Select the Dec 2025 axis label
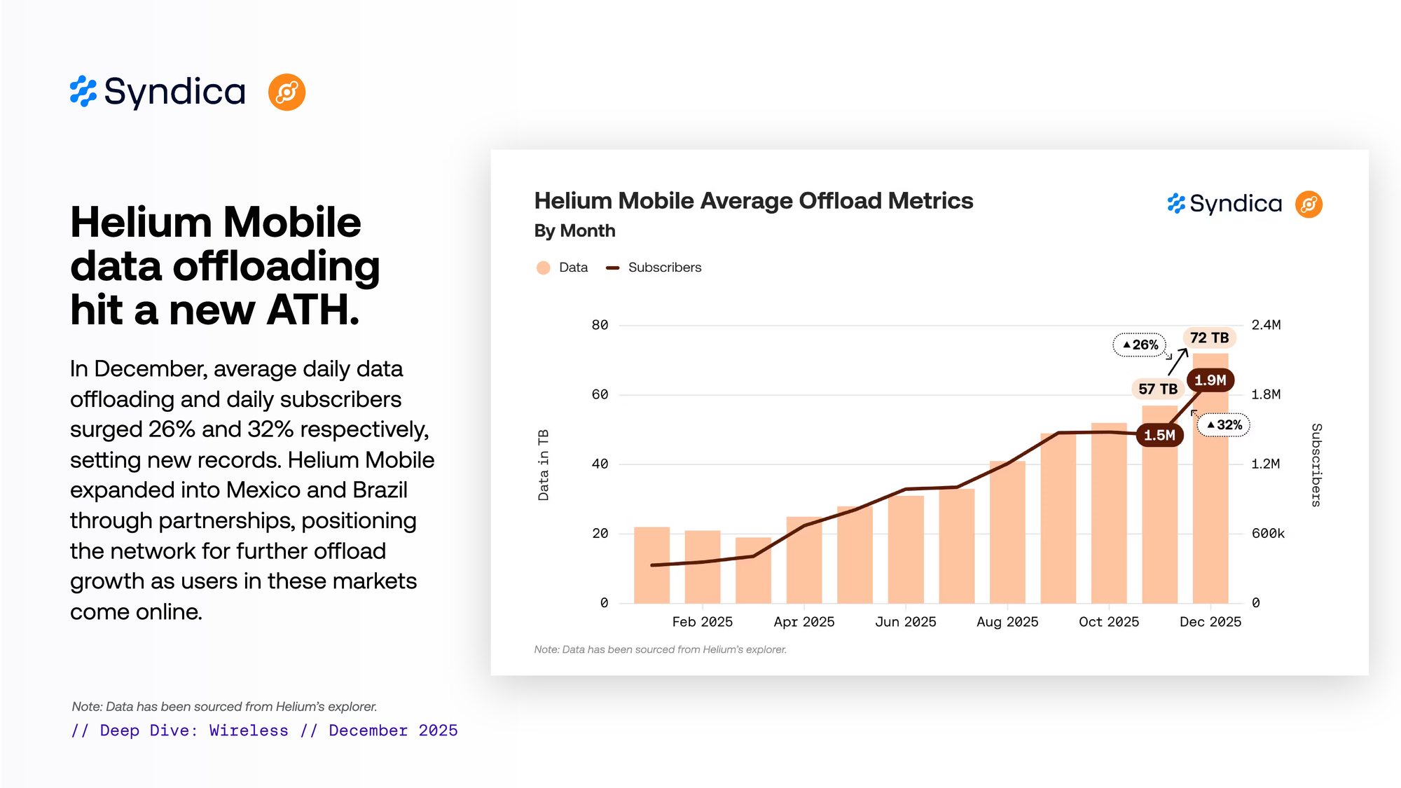 1210,622
